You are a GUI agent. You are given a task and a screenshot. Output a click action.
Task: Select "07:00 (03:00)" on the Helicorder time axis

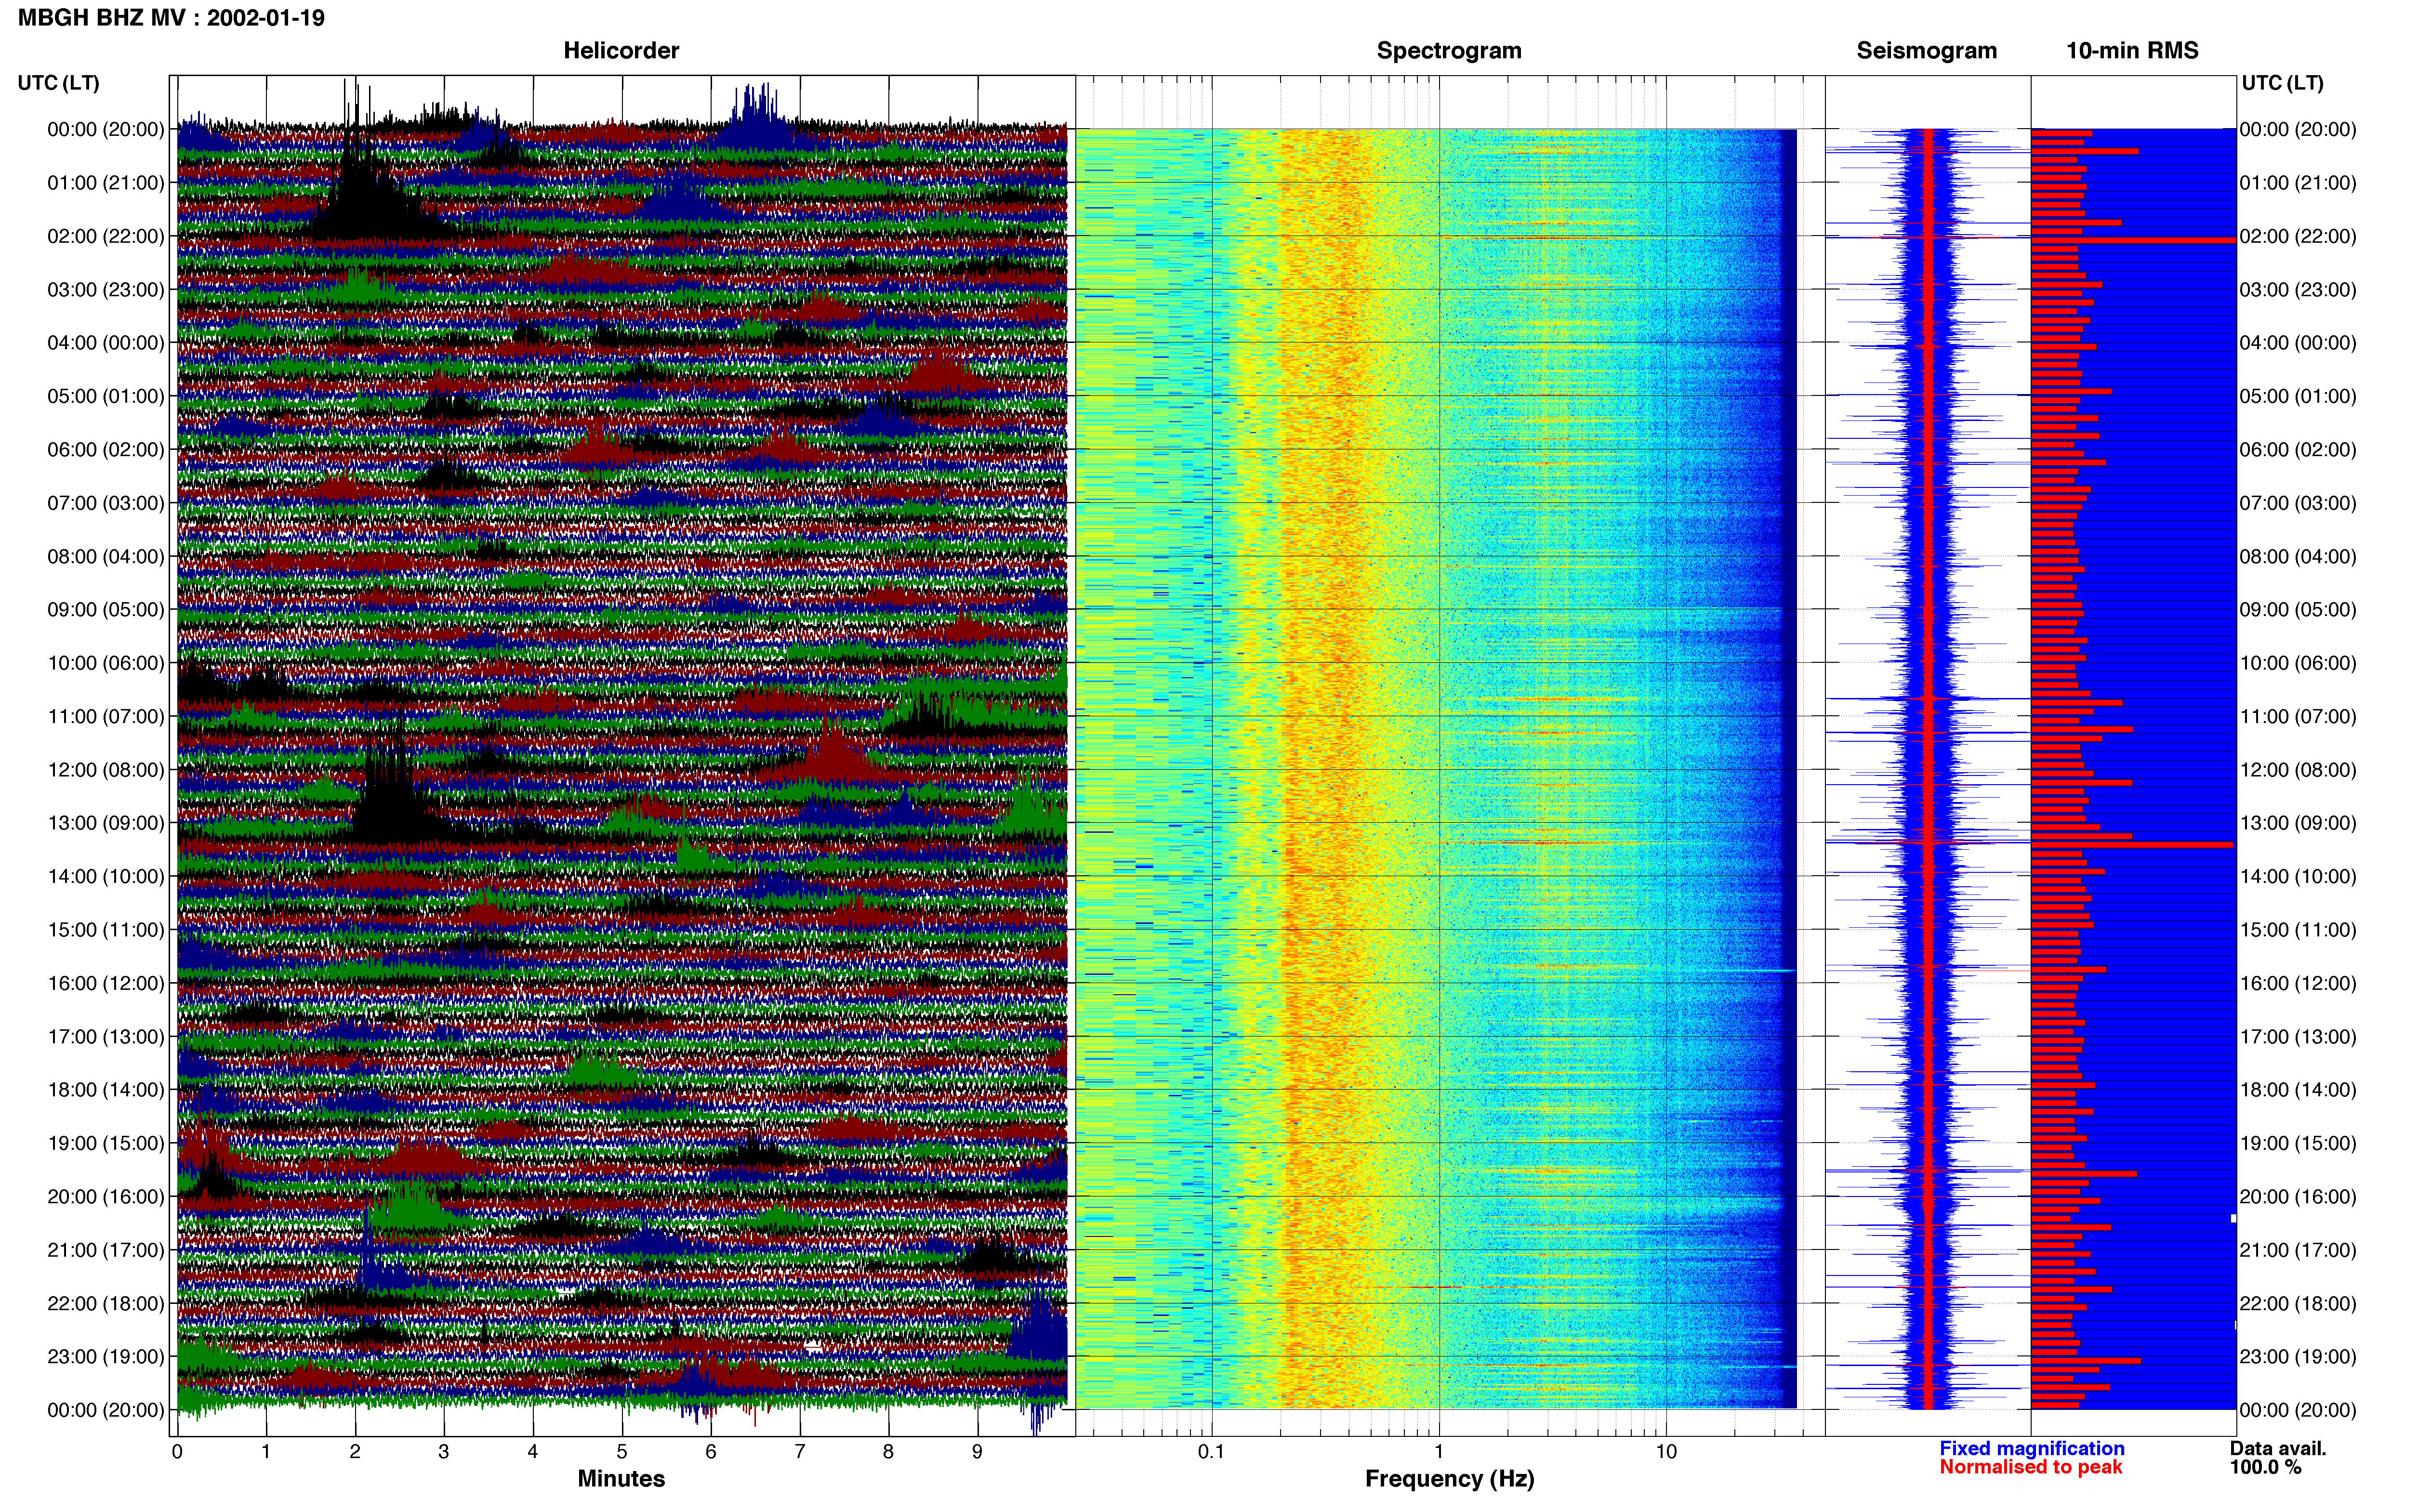pyautogui.click(x=106, y=503)
